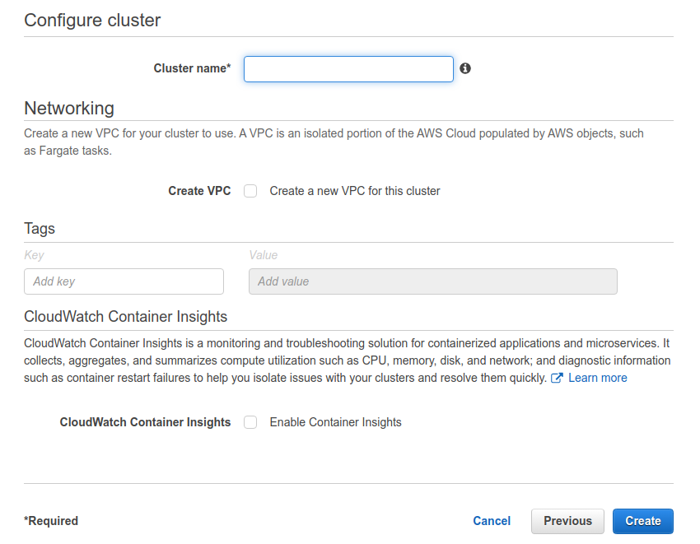Click the Create VPC label text

(199, 191)
